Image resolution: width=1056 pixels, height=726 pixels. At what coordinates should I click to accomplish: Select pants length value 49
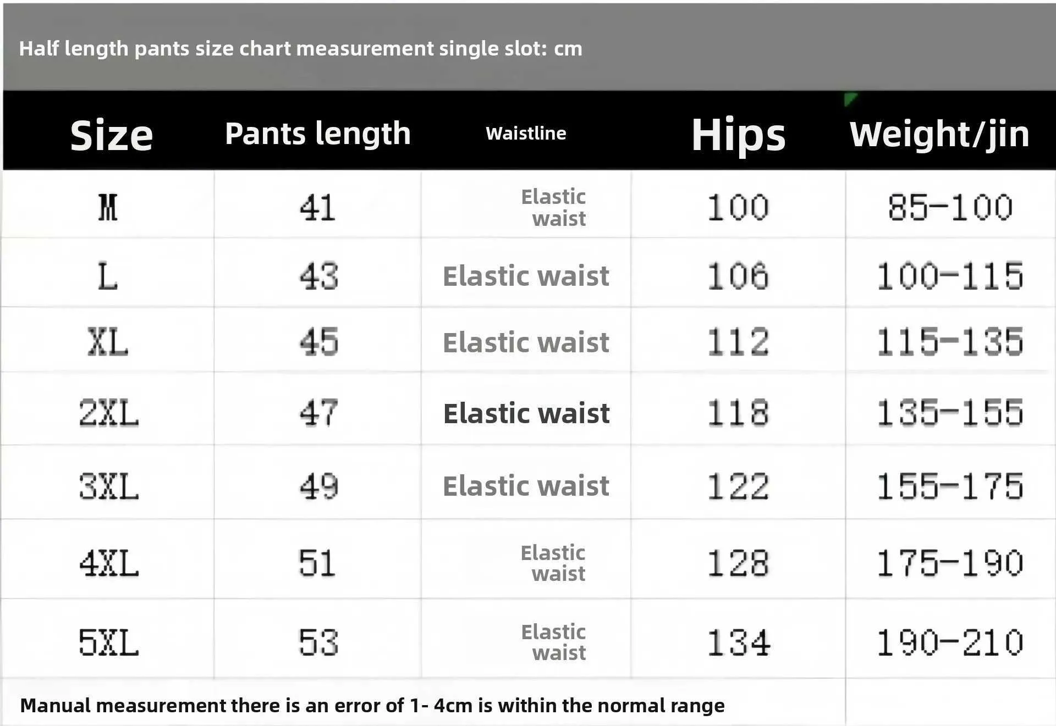click(x=318, y=486)
